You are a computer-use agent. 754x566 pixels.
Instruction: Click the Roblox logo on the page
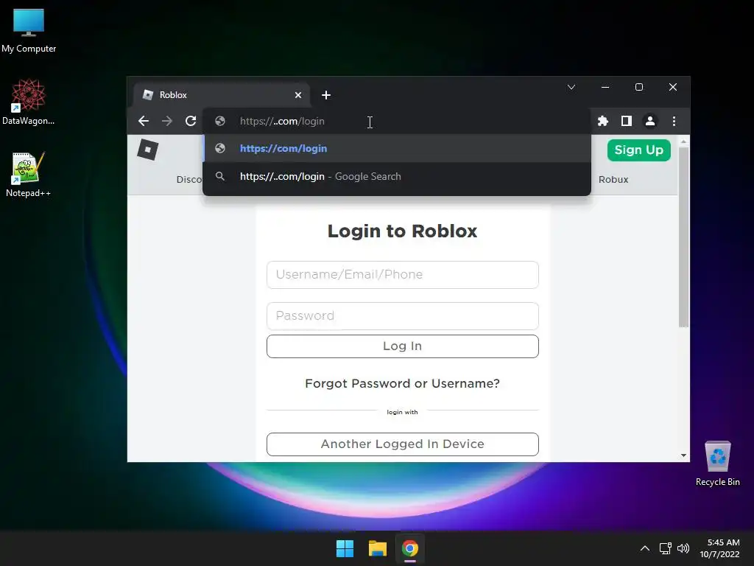147,150
